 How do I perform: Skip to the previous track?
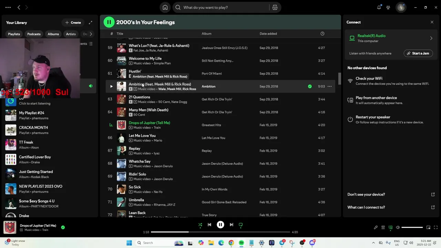click(x=209, y=225)
